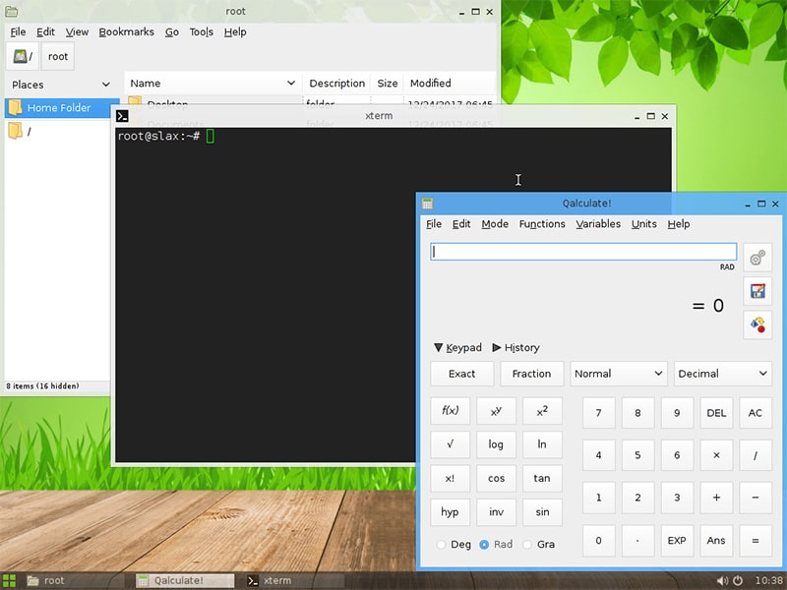Click the Exact button in Qalculate

(x=460, y=374)
